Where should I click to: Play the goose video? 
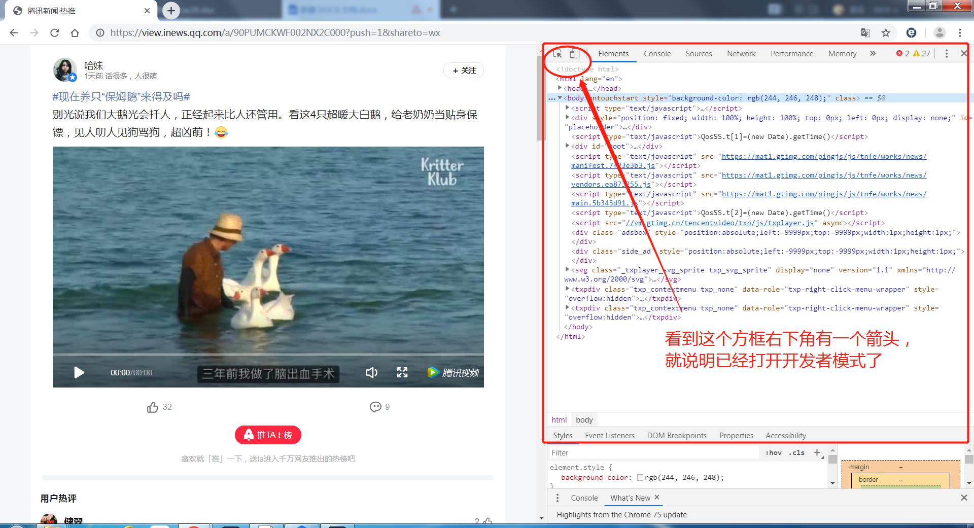point(79,373)
